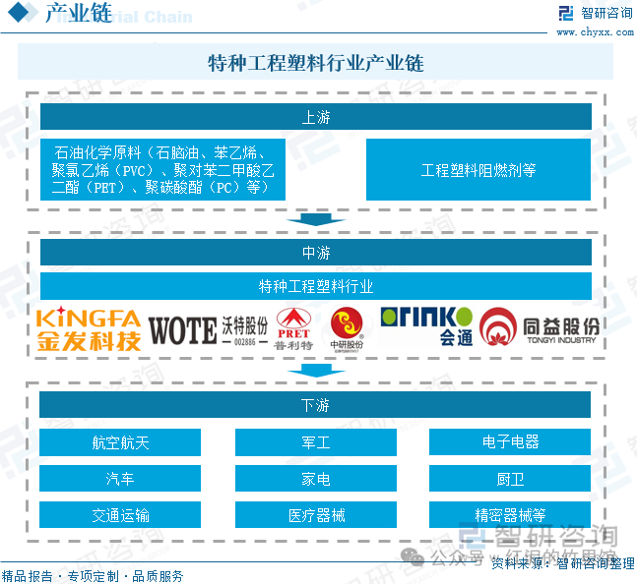Click the 智研咨询 brand name at top right
The height and width of the screenshot is (584, 637).
(606, 13)
